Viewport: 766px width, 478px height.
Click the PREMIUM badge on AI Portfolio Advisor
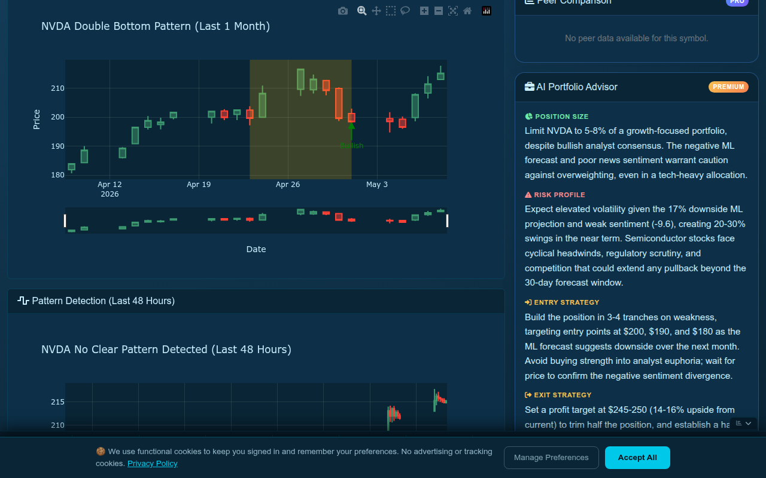tap(728, 87)
